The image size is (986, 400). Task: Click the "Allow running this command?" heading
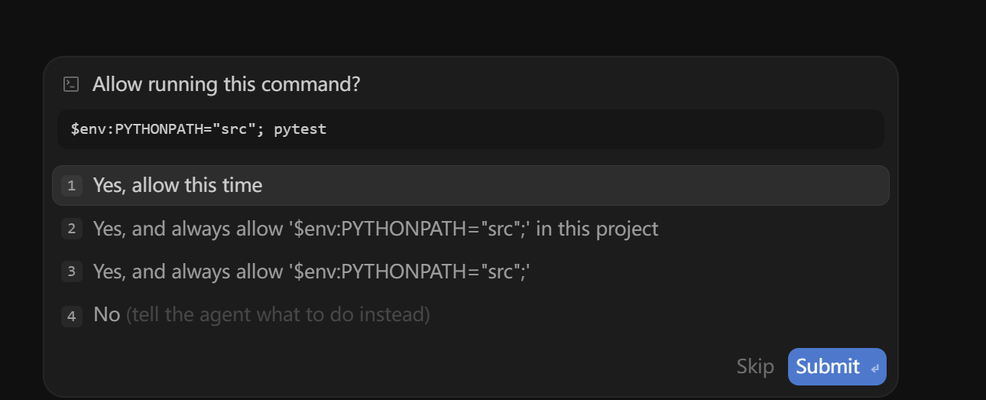point(226,84)
